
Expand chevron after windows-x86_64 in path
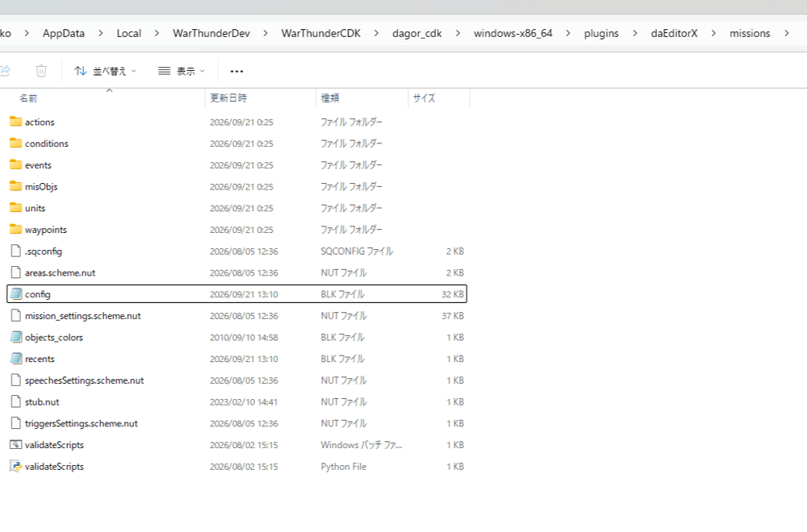tap(567, 33)
